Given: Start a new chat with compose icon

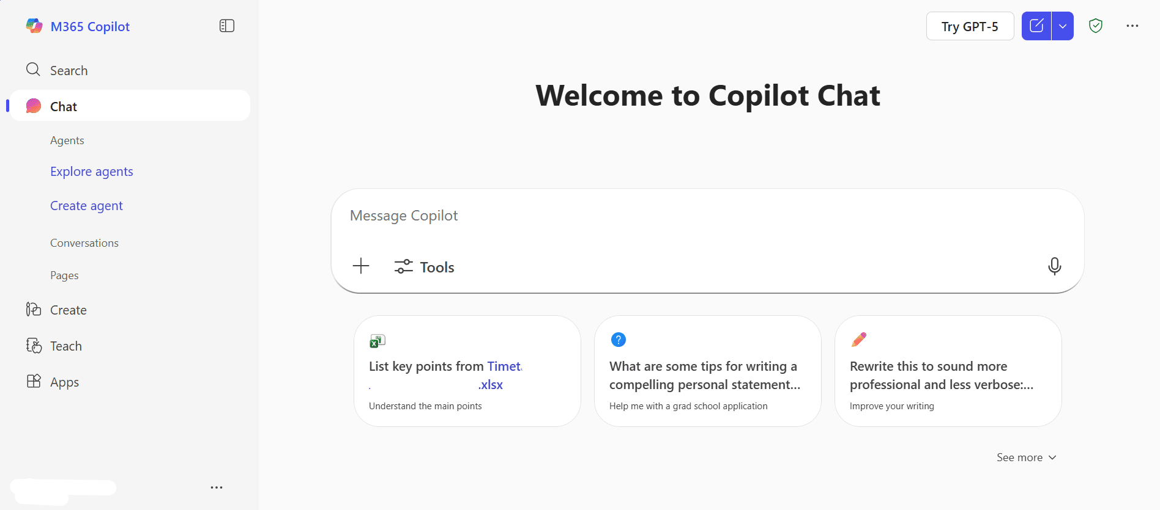Looking at the screenshot, I should point(1036,26).
